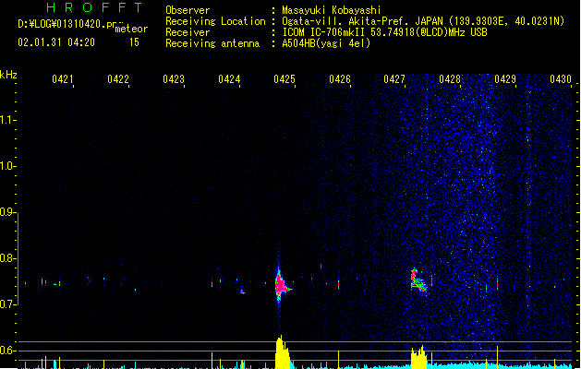Click the 0422 time marker
Screen dimensions: 581x369
[118, 78]
